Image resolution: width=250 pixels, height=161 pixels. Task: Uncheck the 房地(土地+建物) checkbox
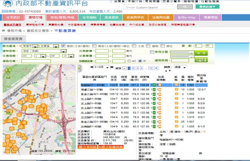pyautogui.click(x=63, y=46)
